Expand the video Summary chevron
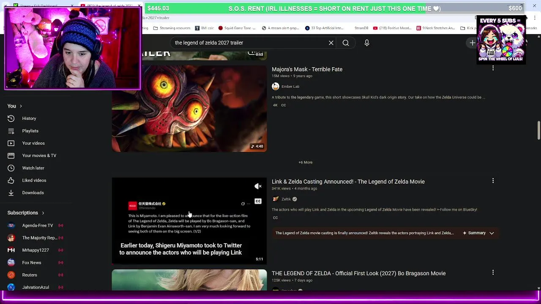Viewport: 541px width, 304px height. (x=492, y=233)
